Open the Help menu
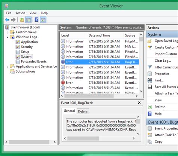The height and width of the screenshot is (156, 178). point(44,13)
